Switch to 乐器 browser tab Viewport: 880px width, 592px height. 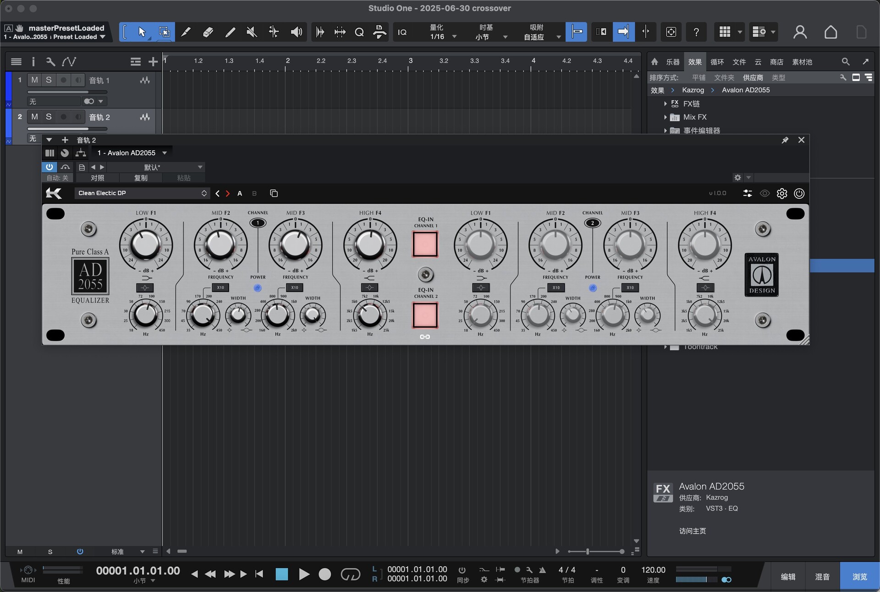click(673, 62)
